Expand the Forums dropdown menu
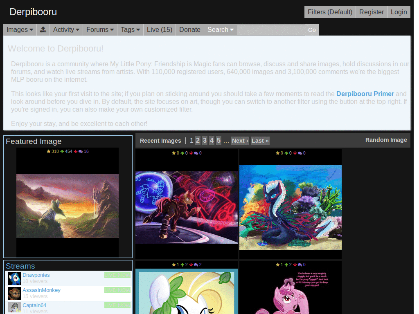 (x=100, y=29)
